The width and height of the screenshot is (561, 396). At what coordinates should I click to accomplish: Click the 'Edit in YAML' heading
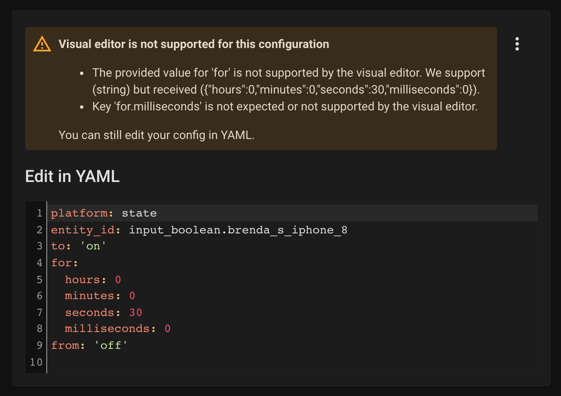[x=72, y=176]
